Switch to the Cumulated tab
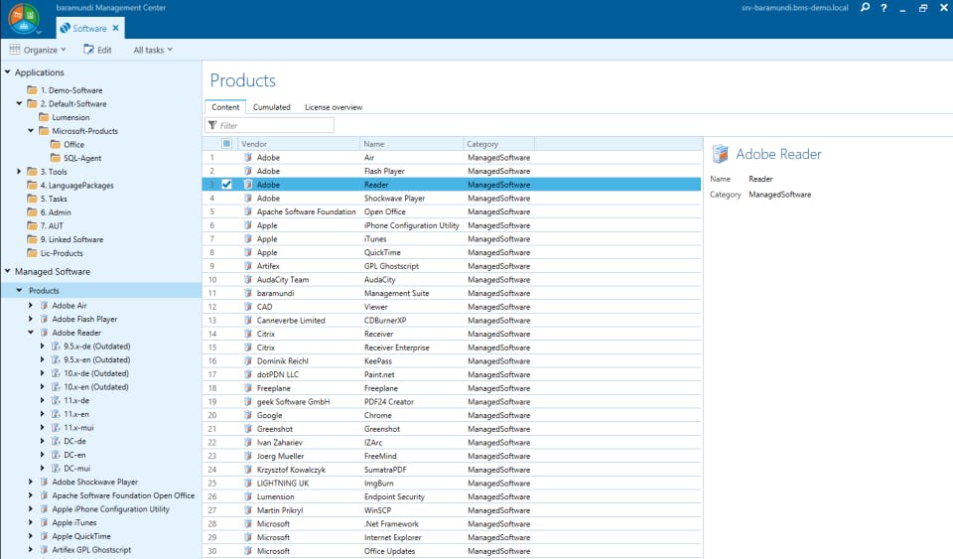 tap(271, 107)
